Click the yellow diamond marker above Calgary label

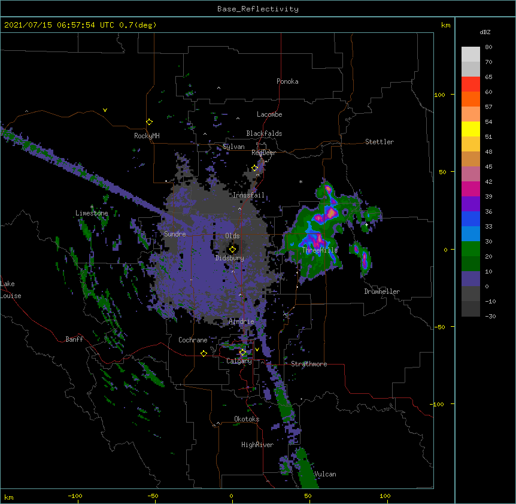click(242, 353)
